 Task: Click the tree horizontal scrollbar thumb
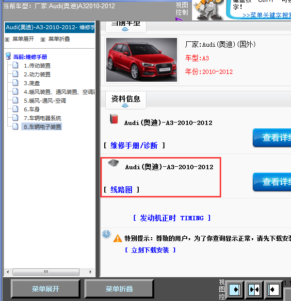coord(46,272)
